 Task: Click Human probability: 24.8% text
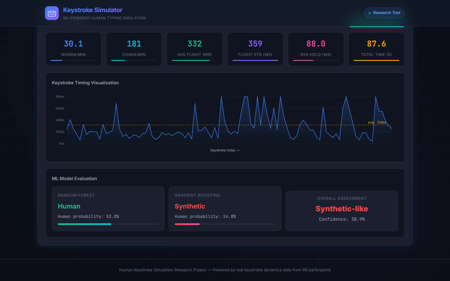205,217
